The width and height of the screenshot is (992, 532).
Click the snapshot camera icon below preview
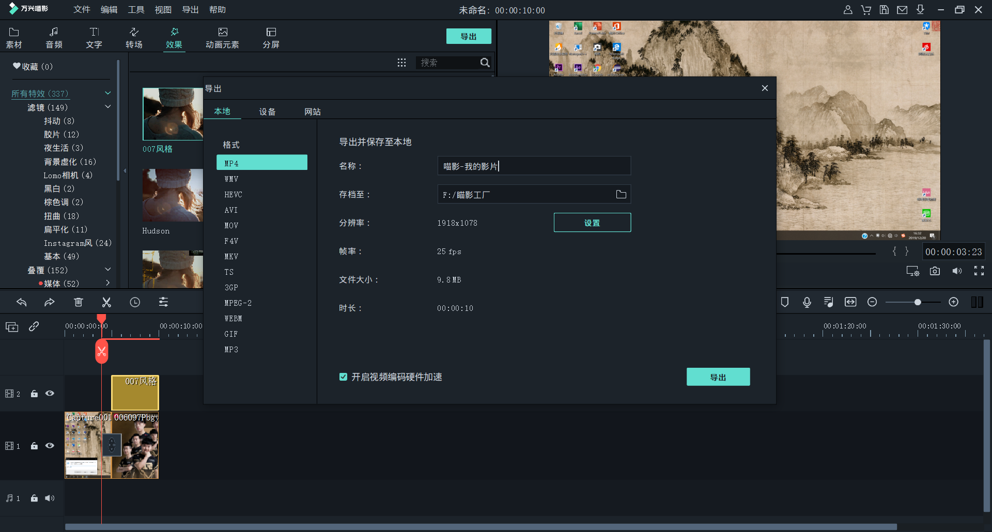(935, 271)
